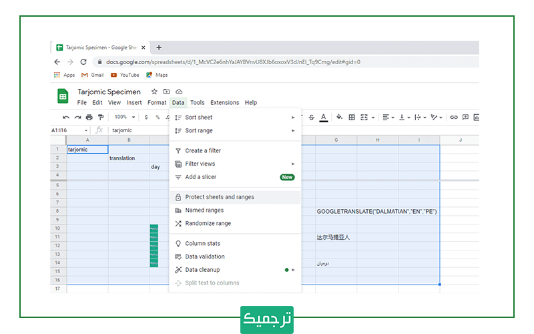Open text color picker (underlined A)
Image resolution: width=534 pixels, height=334 pixels.
coord(324,118)
